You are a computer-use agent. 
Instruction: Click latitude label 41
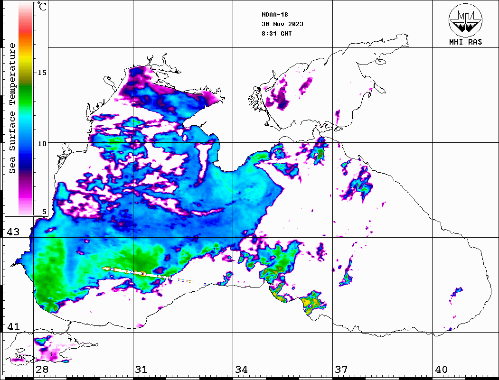[13, 326]
